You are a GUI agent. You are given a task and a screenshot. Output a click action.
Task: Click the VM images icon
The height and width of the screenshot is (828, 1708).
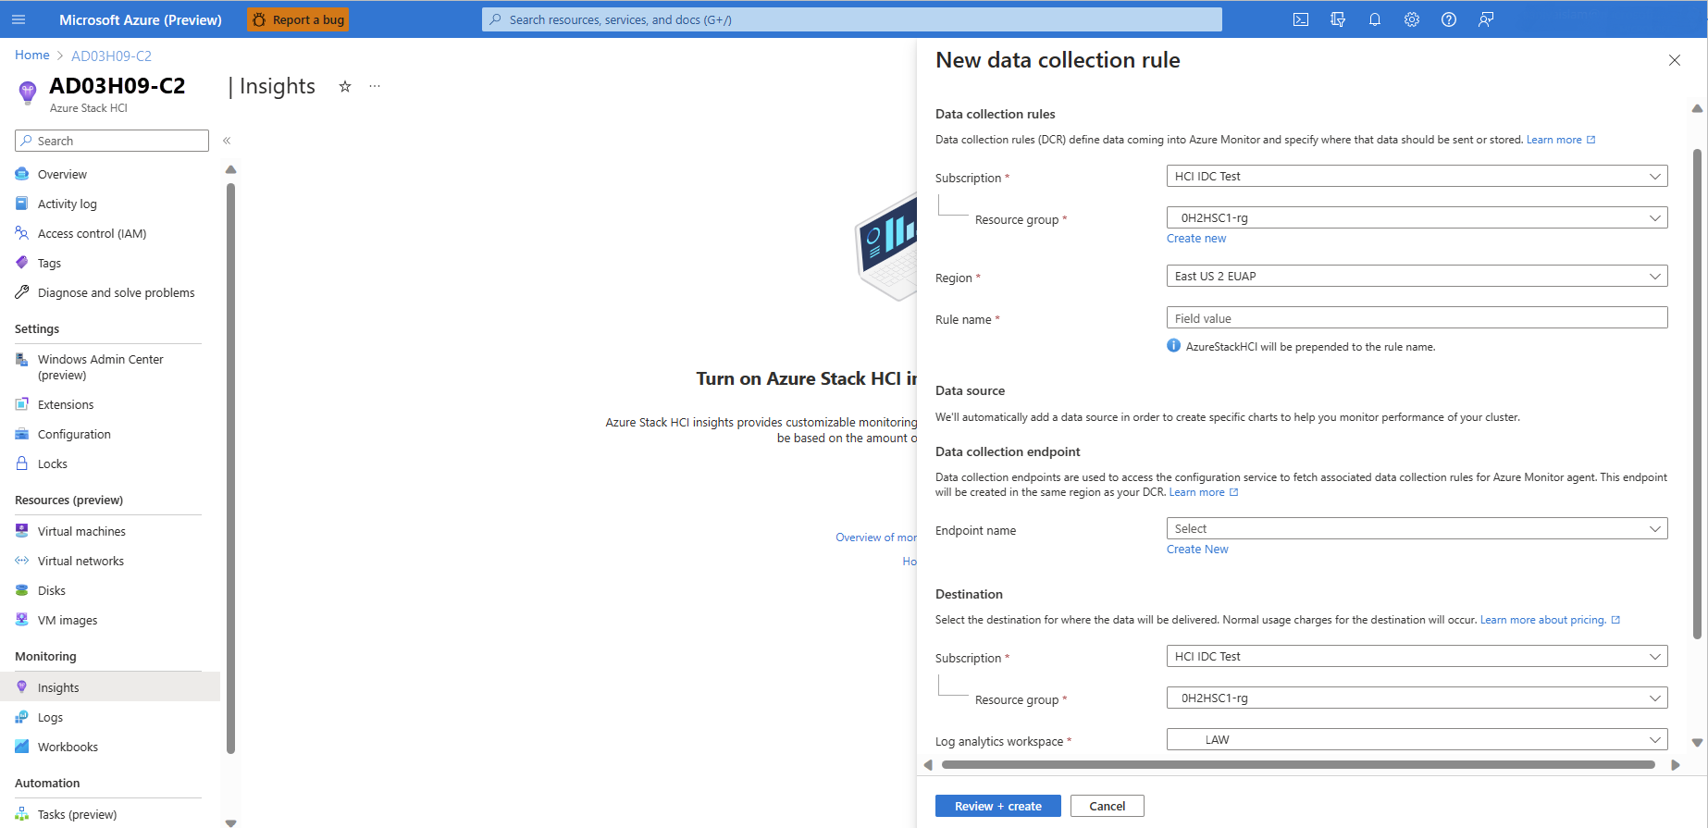tap(22, 620)
